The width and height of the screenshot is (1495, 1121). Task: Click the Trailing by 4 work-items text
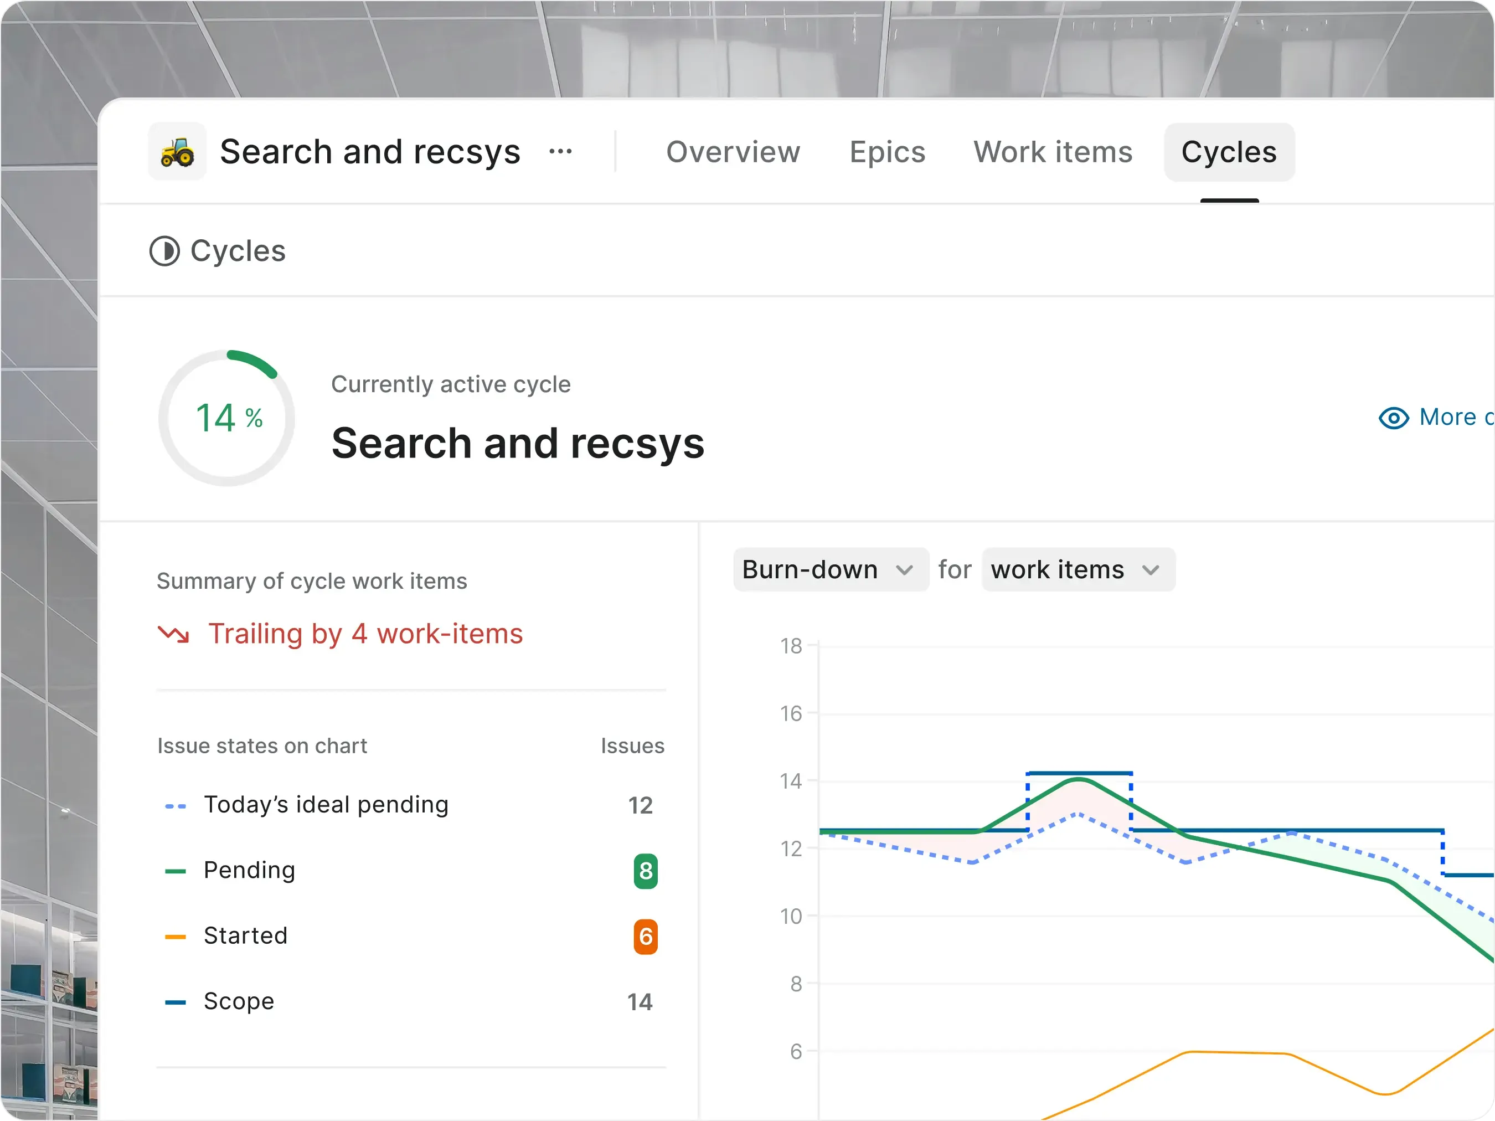click(x=365, y=634)
